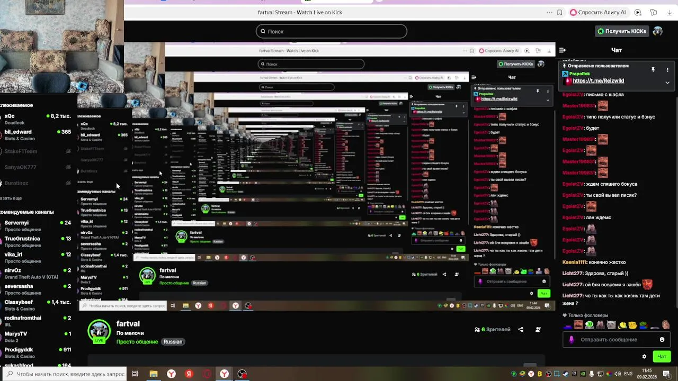Open pinned message three-dots options
The image size is (678, 381).
click(667, 69)
